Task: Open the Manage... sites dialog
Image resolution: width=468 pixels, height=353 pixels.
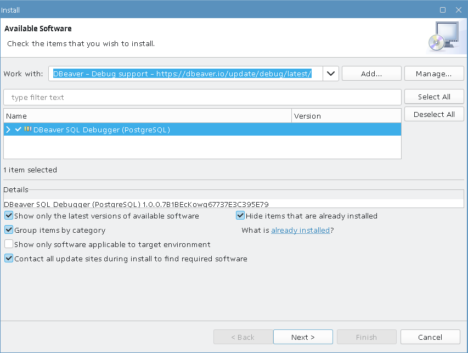Action: pyautogui.click(x=433, y=74)
